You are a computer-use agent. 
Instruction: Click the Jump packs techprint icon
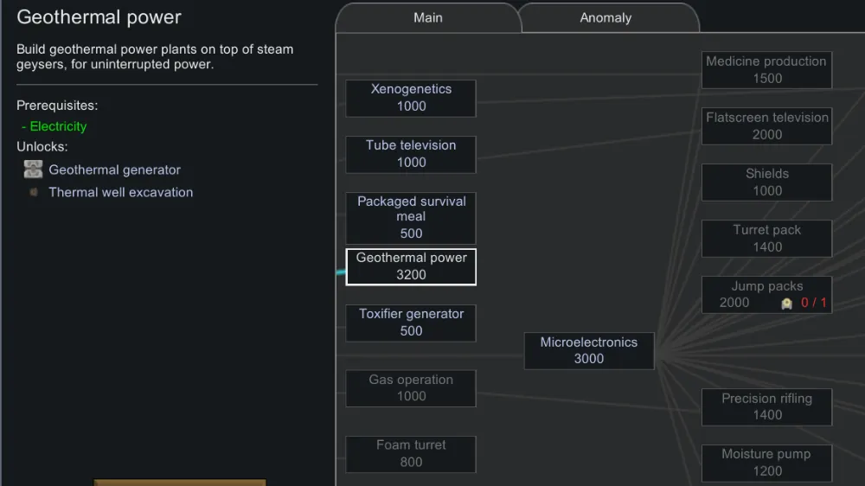click(x=786, y=303)
